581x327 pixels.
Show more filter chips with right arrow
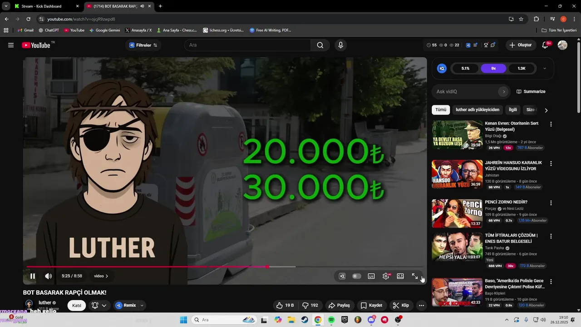pyautogui.click(x=546, y=110)
